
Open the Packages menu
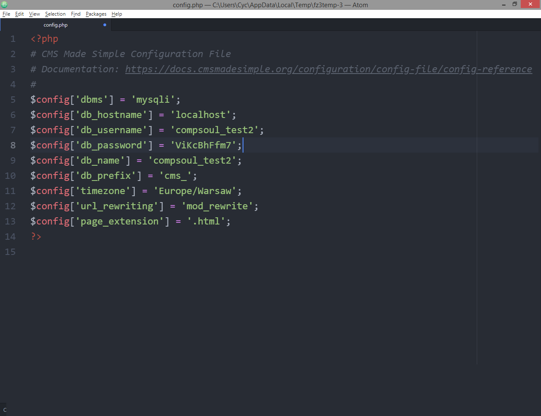(x=96, y=14)
